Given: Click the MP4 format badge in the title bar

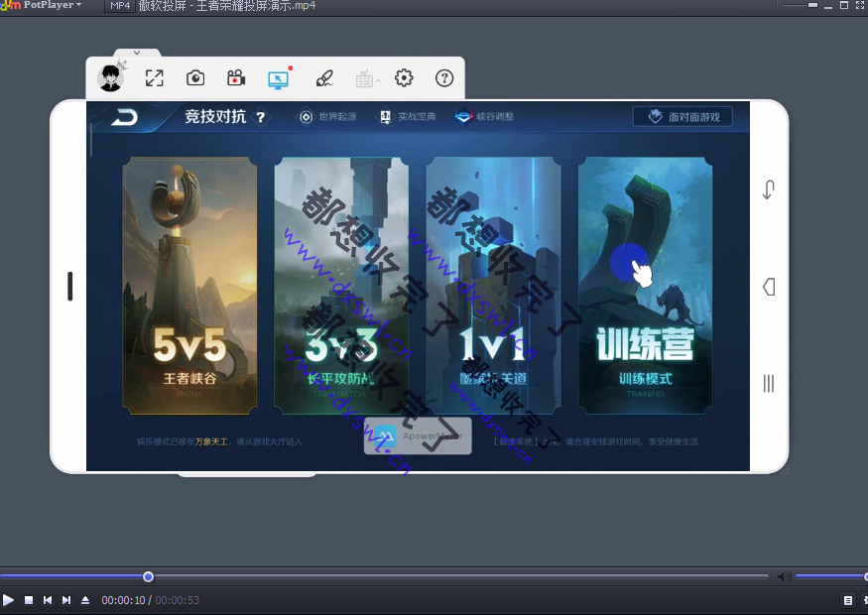Looking at the screenshot, I should pyautogui.click(x=120, y=6).
